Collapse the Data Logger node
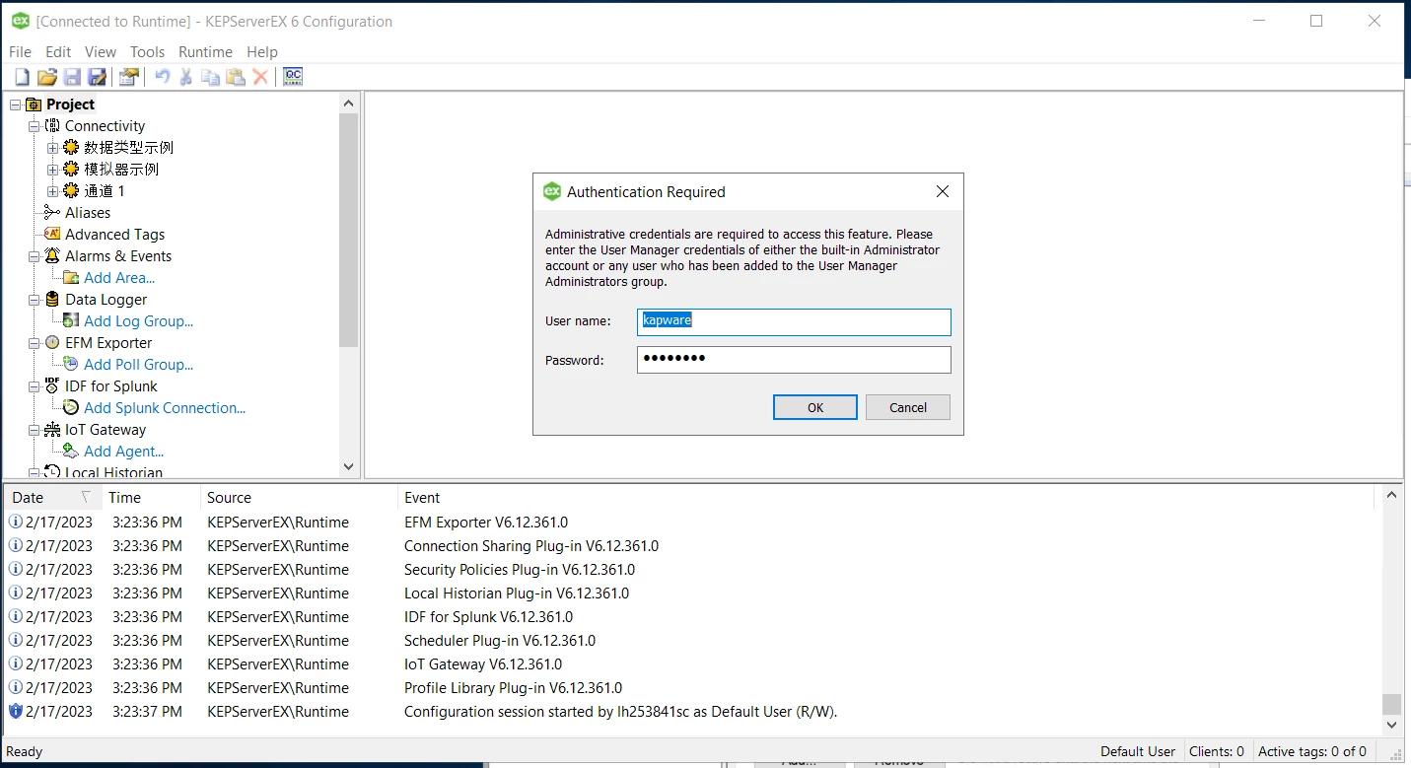Image resolution: width=1411 pixels, height=768 pixels. (x=34, y=300)
